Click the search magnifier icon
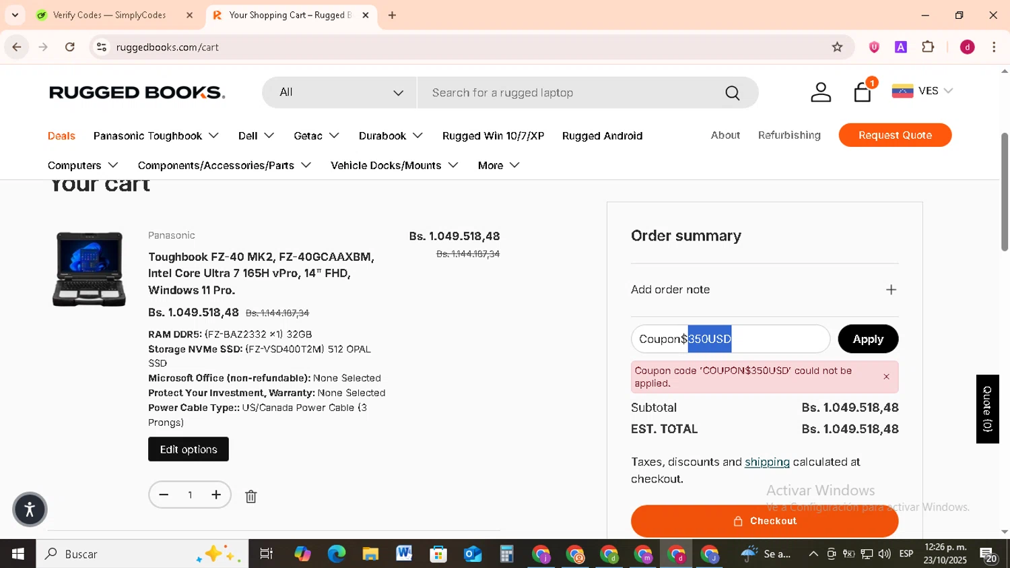 pyautogui.click(x=733, y=93)
